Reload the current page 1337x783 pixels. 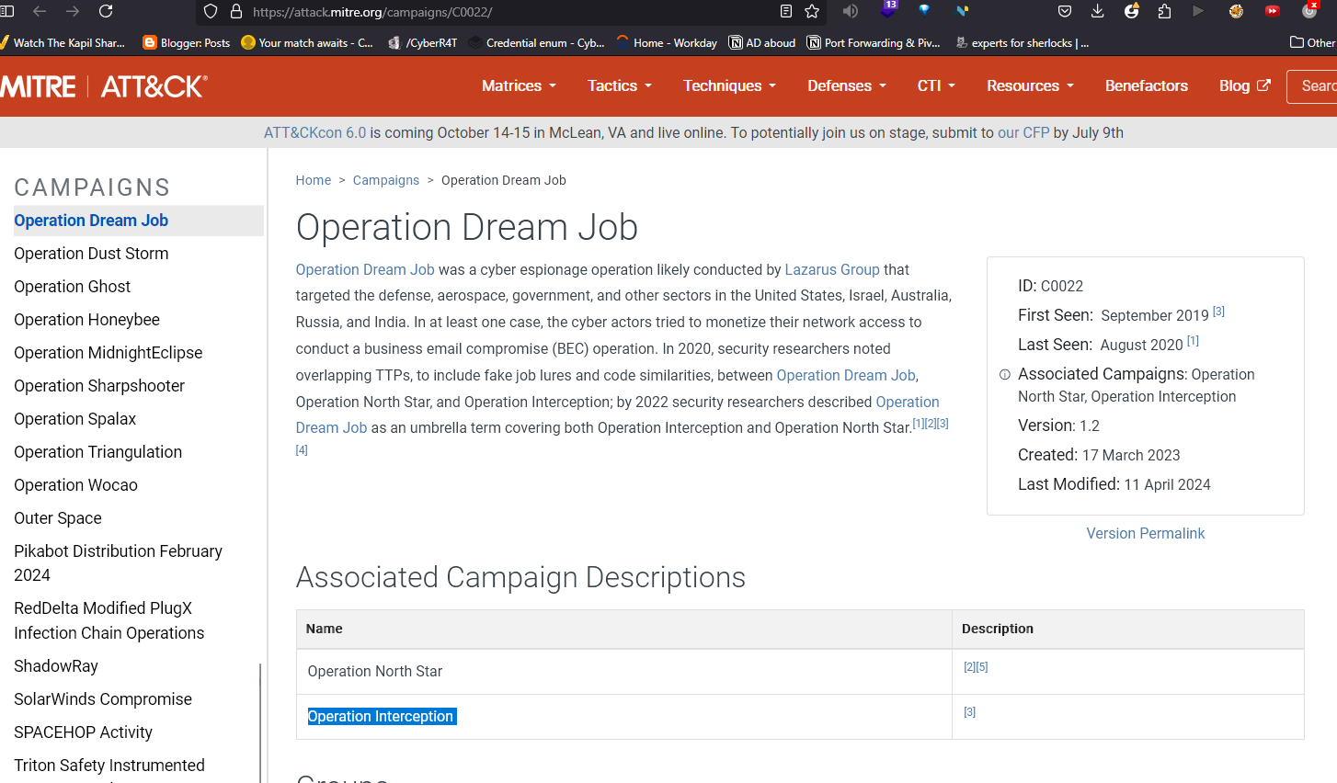[106, 11]
